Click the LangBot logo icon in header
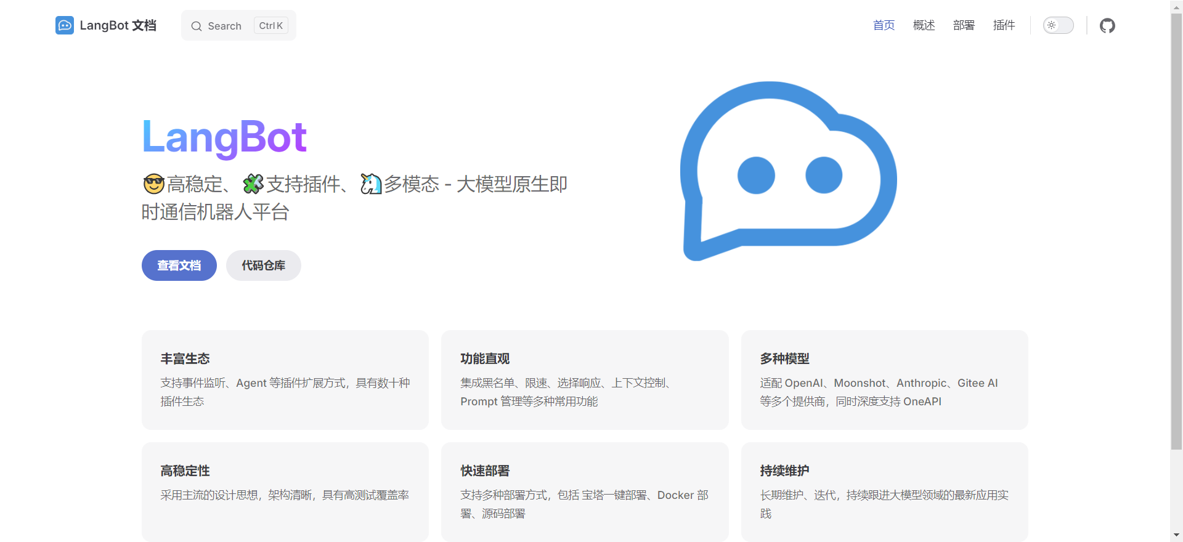 coord(65,25)
